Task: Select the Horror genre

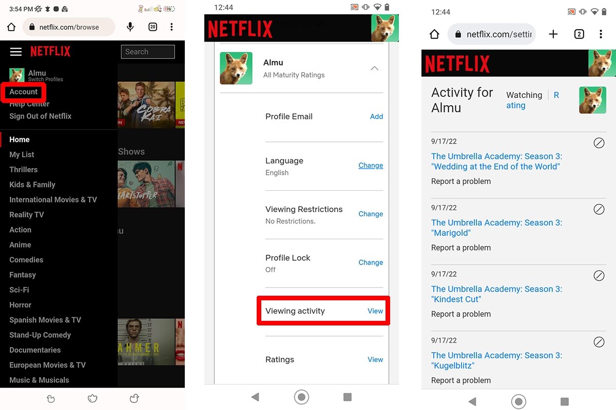Action: 21,305
